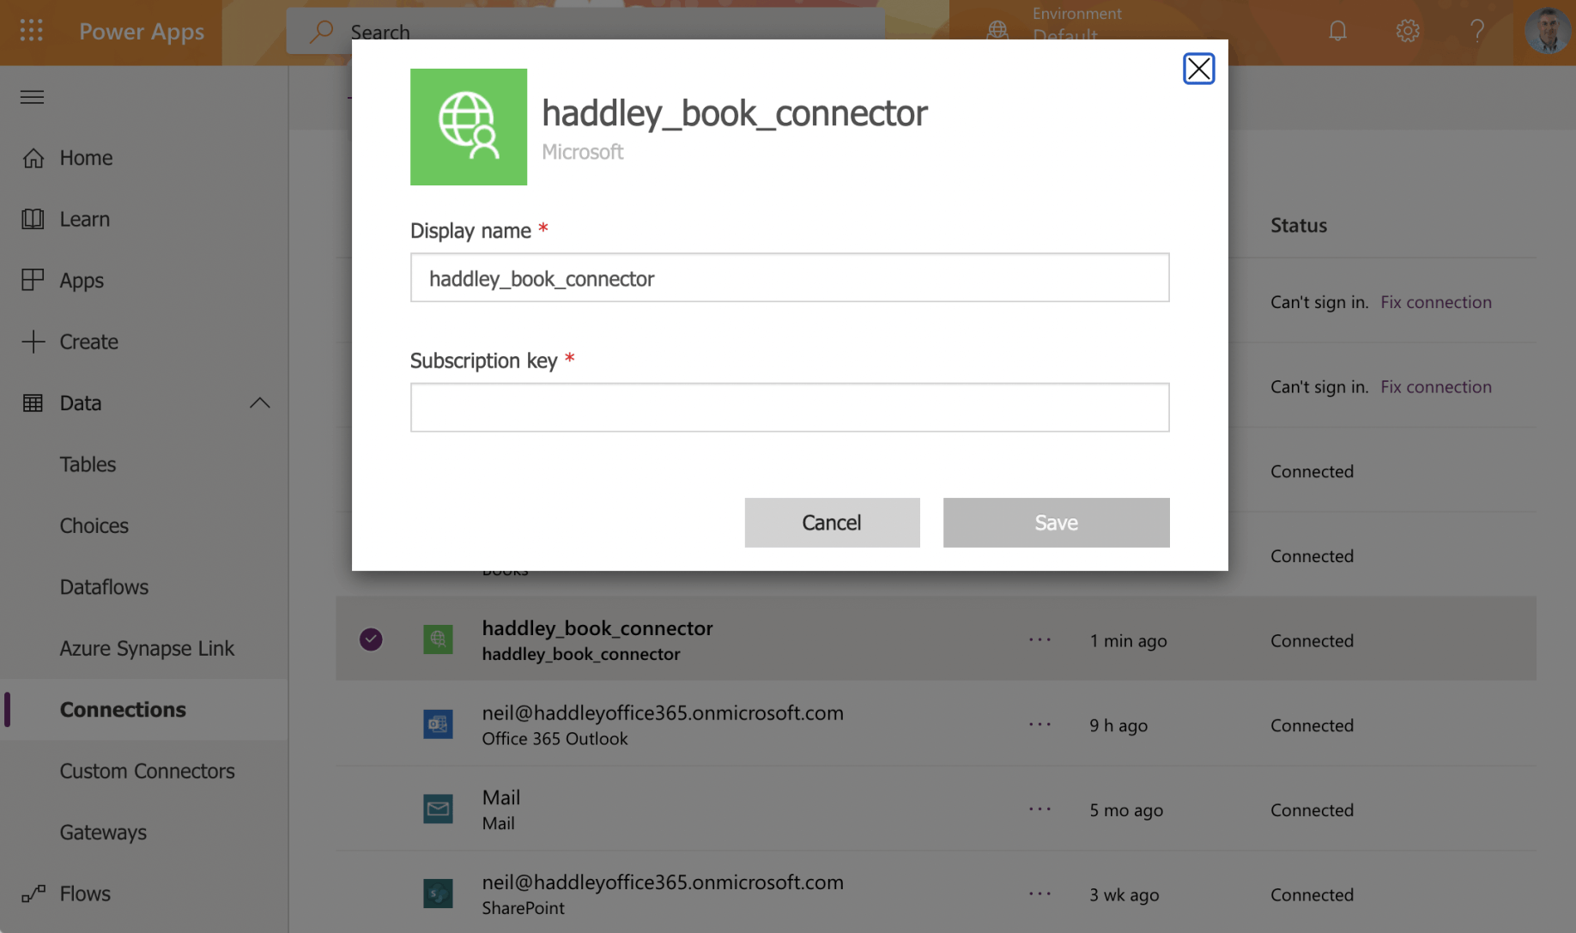Screen dimensions: 1576x933
Task: Click the Apps grid icon
Action: (33, 280)
